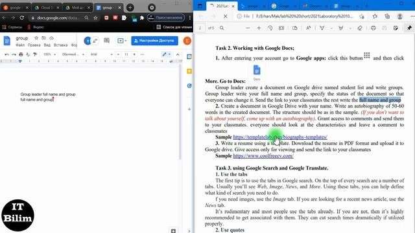Decrease font size in Docs
This screenshot has height=233, width=415.
pos(119,54)
